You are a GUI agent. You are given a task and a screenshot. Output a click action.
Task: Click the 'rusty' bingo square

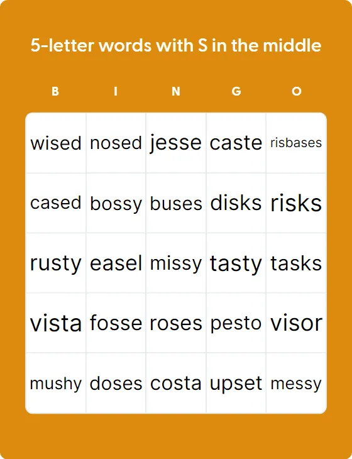point(56,263)
